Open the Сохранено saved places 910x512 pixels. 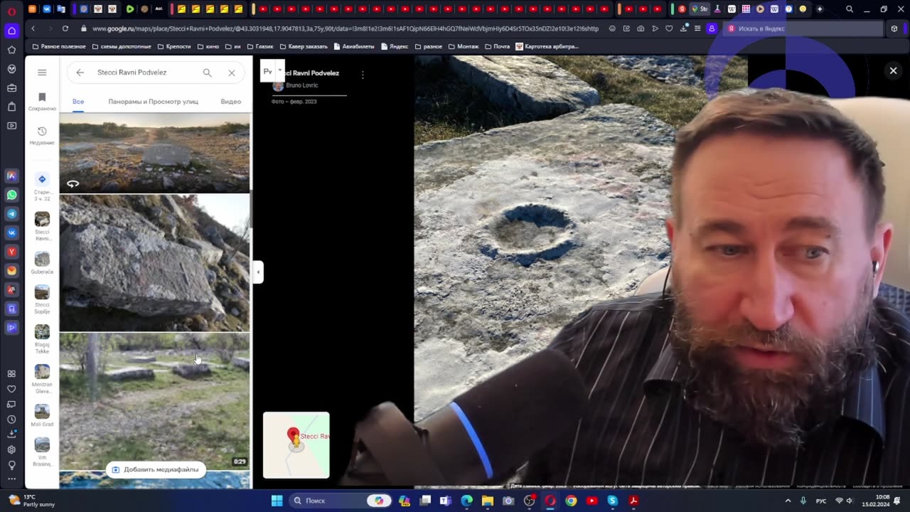42,102
